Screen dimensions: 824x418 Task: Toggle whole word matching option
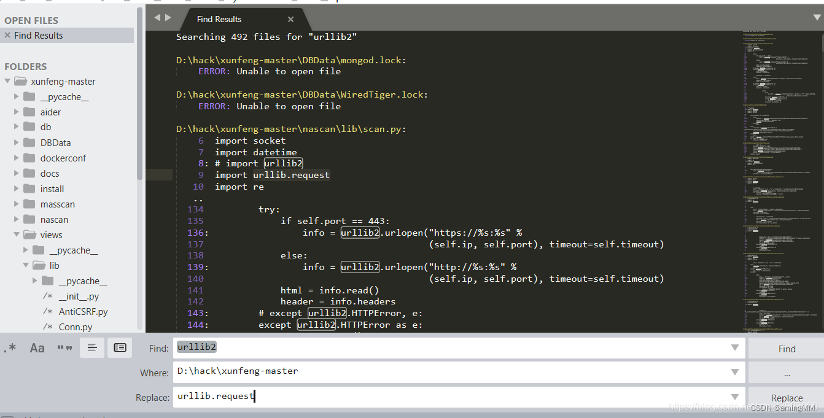click(64, 348)
